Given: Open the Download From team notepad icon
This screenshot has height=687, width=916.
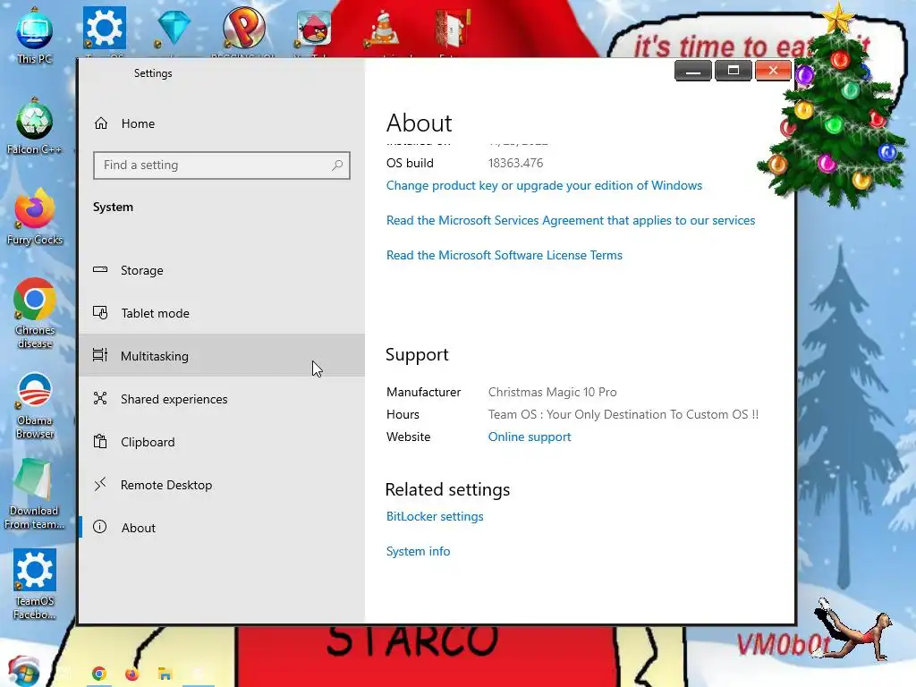Looking at the screenshot, I should click(x=35, y=496).
